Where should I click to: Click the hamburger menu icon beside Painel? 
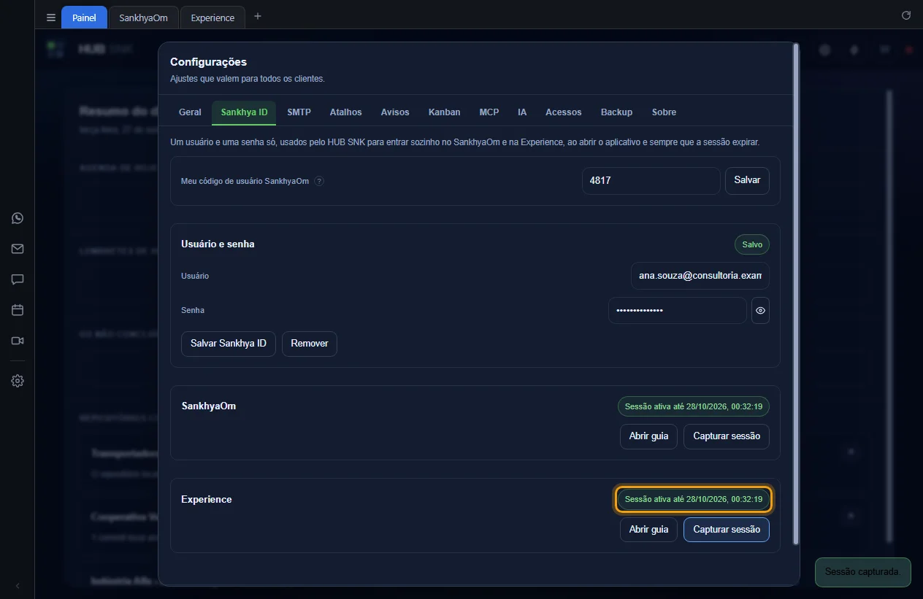[50, 18]
